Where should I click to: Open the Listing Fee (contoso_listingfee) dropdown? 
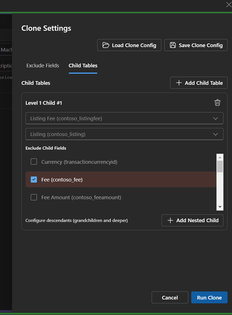[x=124, y=118]
